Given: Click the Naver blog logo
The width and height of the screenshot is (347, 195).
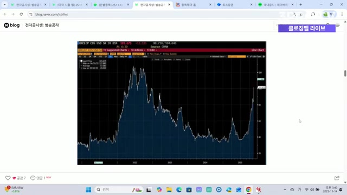Looking at the screenshot, I should pyautogui.click(x=12, y=25).
